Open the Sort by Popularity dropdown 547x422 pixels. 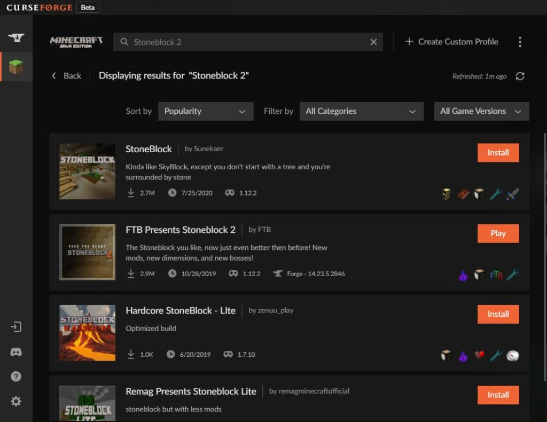point(206,111)
